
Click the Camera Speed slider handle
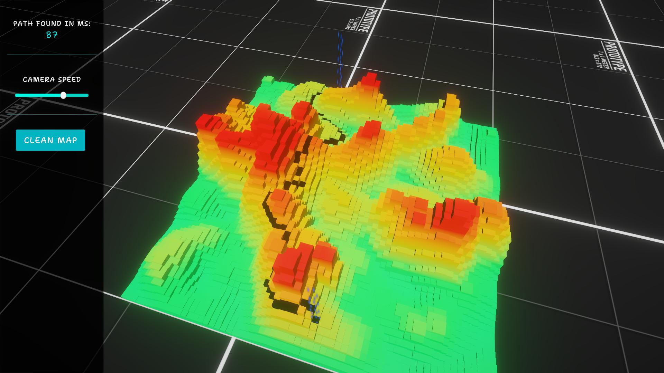63,95
